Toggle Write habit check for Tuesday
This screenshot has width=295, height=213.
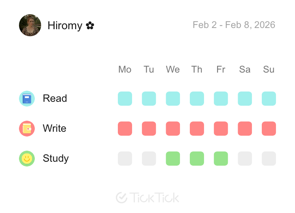pyautogui.click(x=149, y=129)
